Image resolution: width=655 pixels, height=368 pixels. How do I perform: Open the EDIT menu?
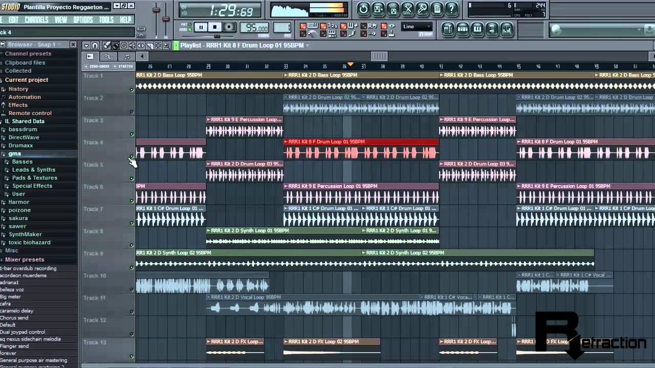pyautogui.click(x=13, y=20)
